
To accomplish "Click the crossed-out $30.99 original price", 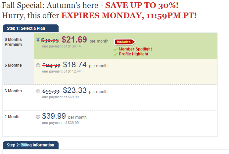I will click(x=51, y=41).
